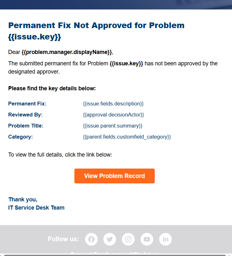Image resolution: width=232 pixels, height=256 pixels.
Task: Click the "Reviewed By:" field label
Action: coord(25,115)
